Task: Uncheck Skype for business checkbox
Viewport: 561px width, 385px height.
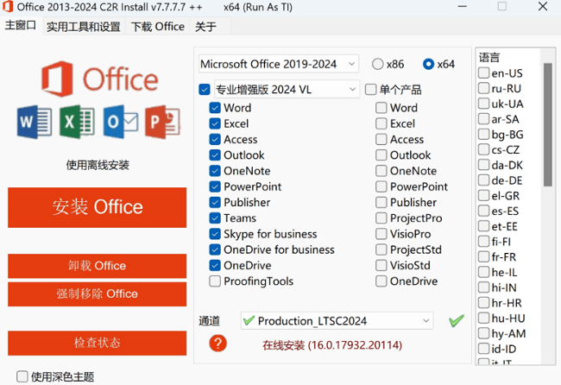Action: (x=215, y=234)
